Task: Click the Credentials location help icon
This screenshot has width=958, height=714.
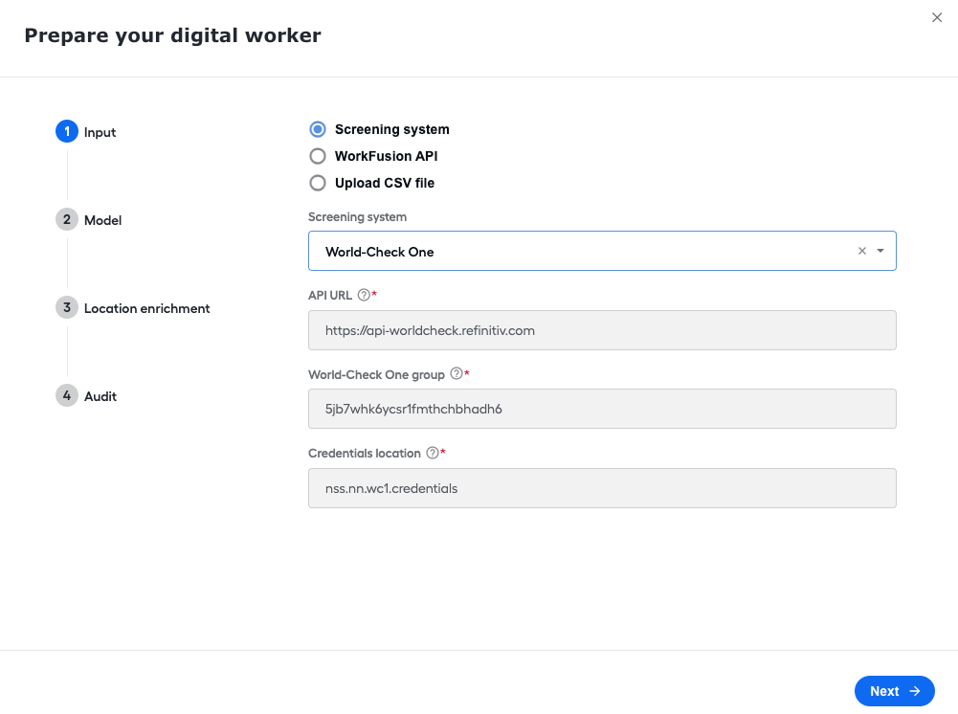Action: (433, 453)
